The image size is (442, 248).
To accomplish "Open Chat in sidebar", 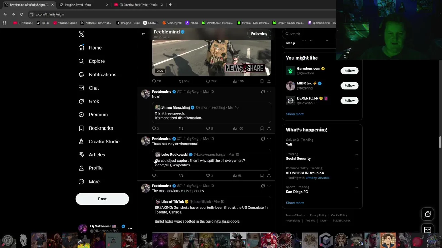I will coord(89,88).
